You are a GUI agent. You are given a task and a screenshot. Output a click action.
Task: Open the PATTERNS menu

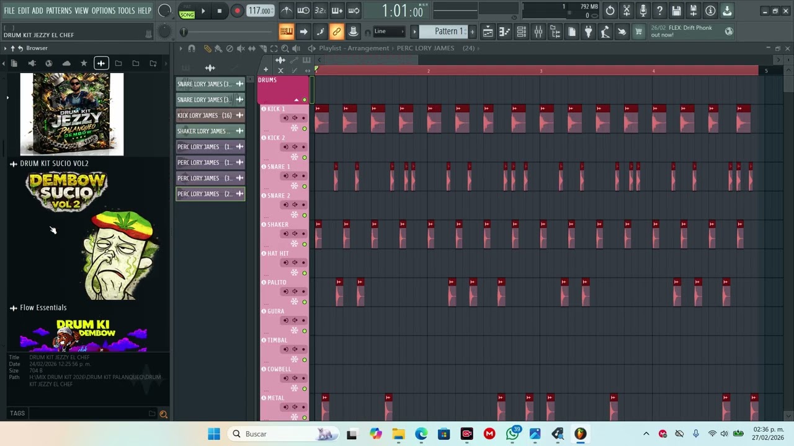(x=59, y=11)
